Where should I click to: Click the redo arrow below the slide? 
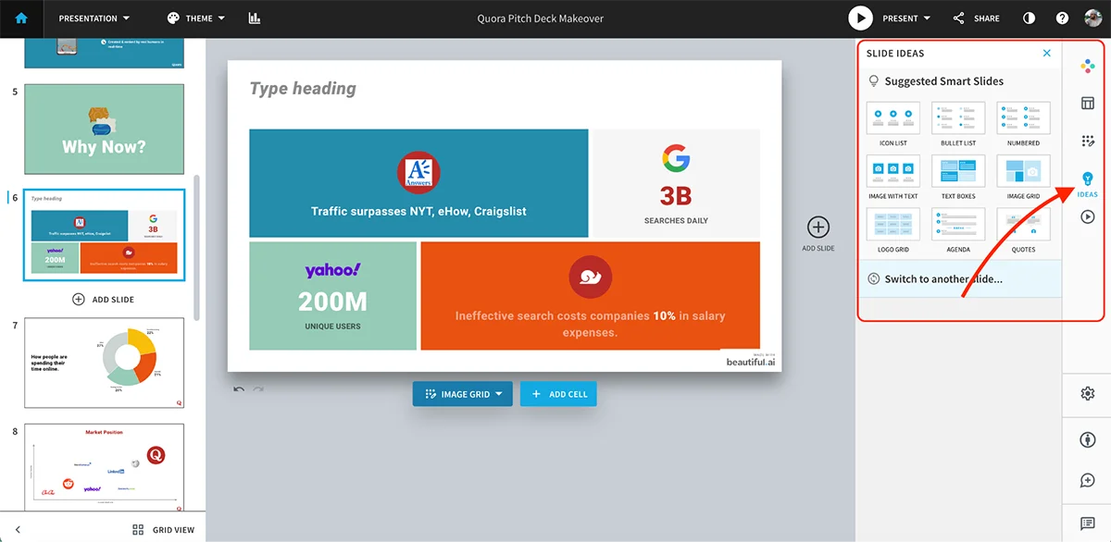point(258,389)
